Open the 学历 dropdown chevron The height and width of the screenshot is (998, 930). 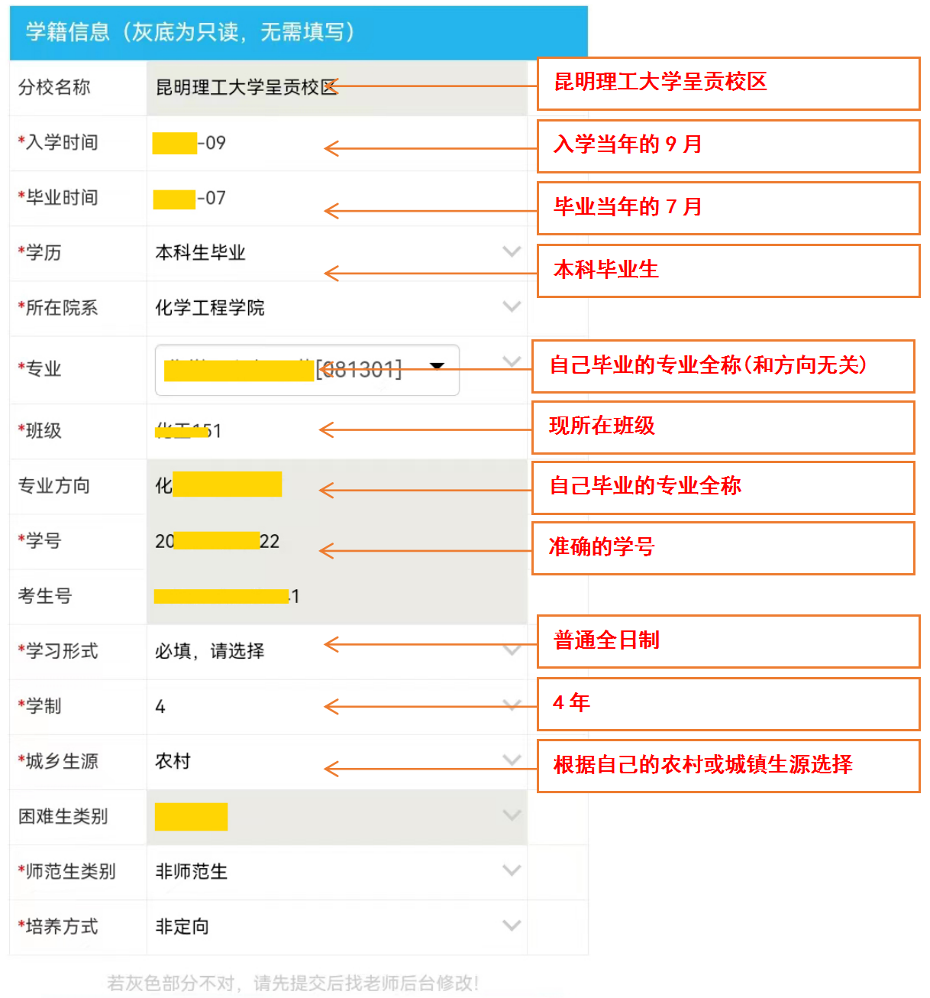512,251
